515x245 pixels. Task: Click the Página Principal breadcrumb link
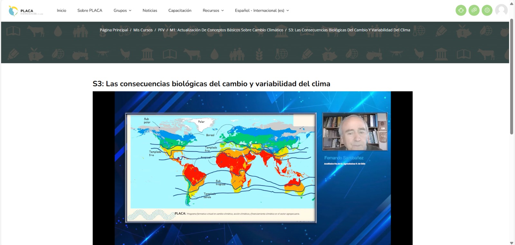click(114, 30)
